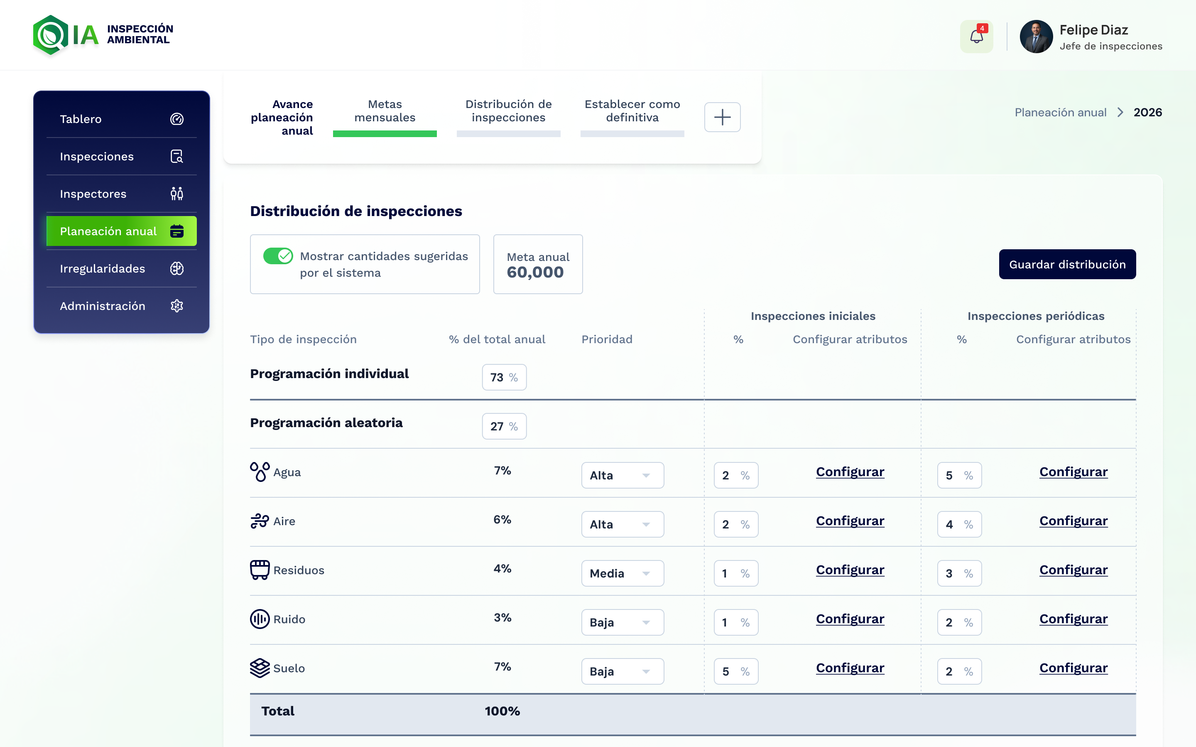Open the Agua priority dropdown
Viewport: 1196px width, 747px height.
click(x=622, y=475)
